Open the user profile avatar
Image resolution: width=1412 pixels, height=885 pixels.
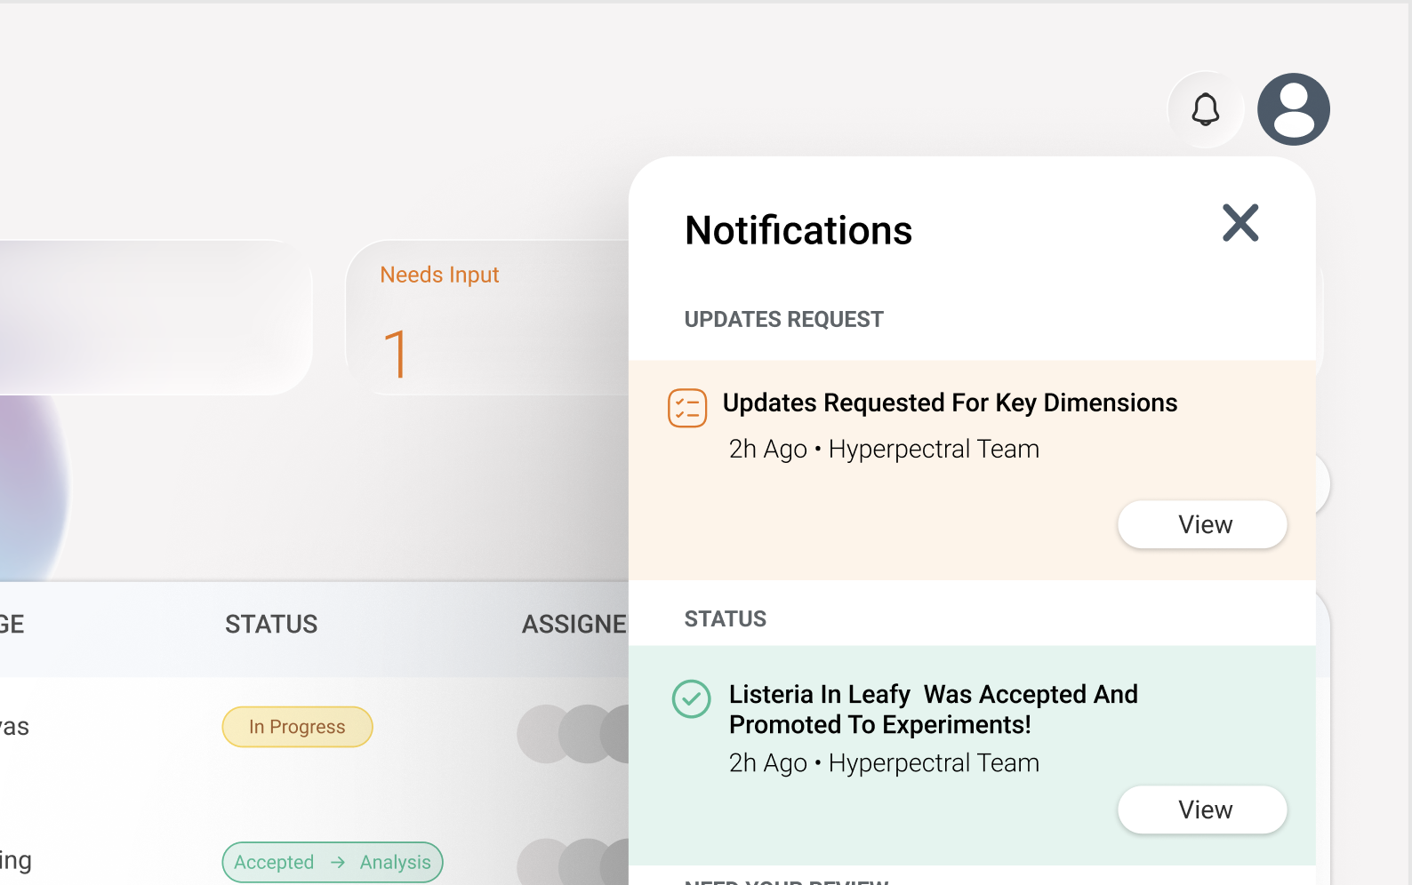[1293, 109]
